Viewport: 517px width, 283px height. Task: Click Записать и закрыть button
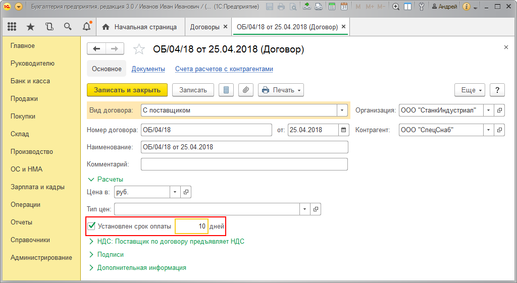(127, 90)
